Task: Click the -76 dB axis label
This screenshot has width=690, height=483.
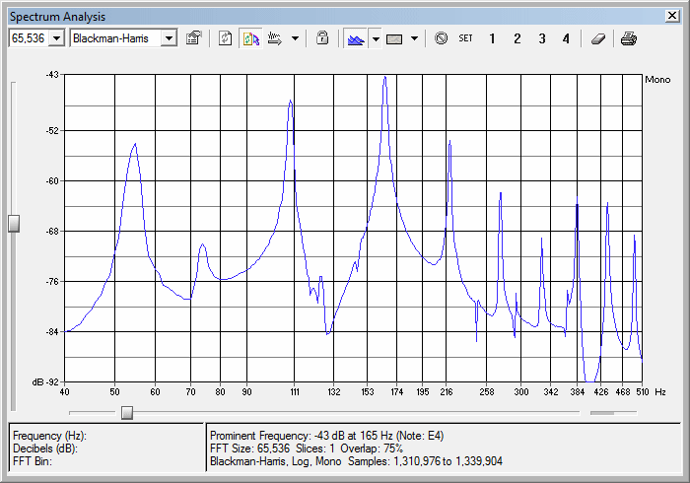Action: click(x=52, y=281)
